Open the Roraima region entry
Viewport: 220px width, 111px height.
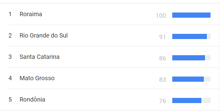coord(31,14)
